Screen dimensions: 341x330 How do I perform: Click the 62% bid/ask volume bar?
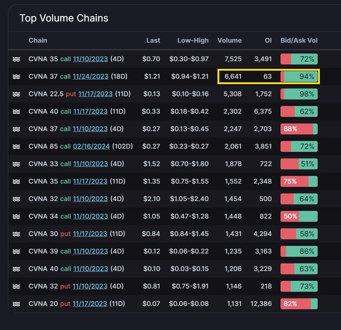(299, 111)
